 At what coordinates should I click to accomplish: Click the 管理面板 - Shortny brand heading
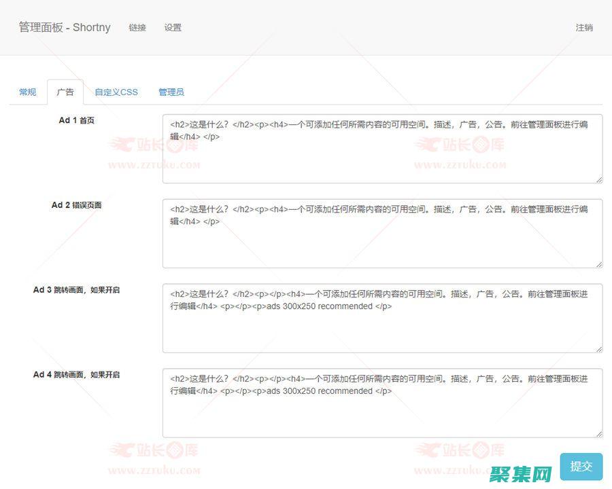click(x=64, y=28)
